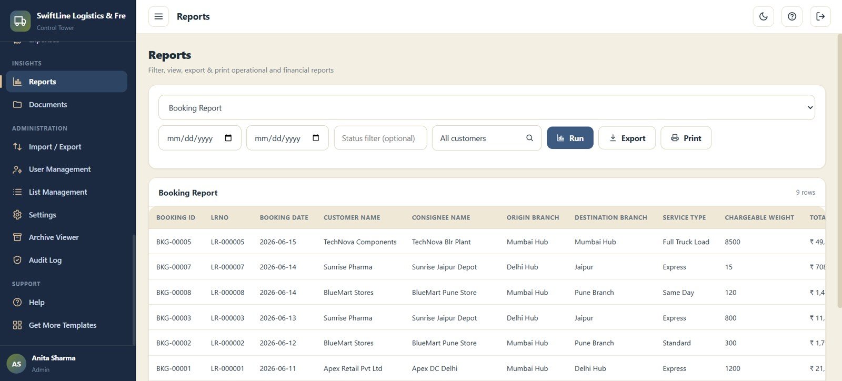Click BKG-00008 booking ID
Viewport: 842px width, 381px height.
coord(174,293)
